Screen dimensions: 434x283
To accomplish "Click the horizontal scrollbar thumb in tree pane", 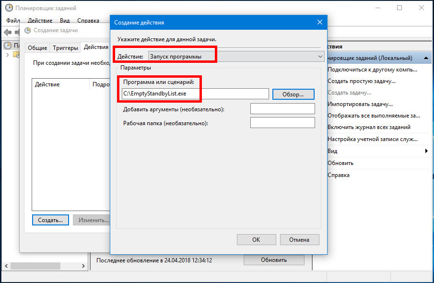I will pyautogui.click(x=35, y=266).
